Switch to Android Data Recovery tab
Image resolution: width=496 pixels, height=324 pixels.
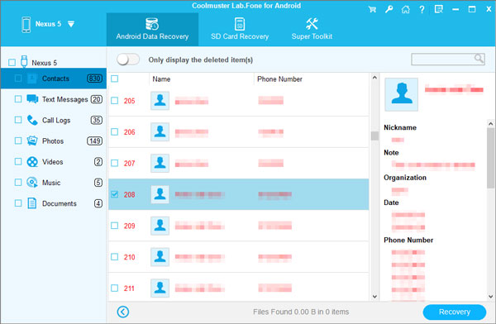(152, 29)
